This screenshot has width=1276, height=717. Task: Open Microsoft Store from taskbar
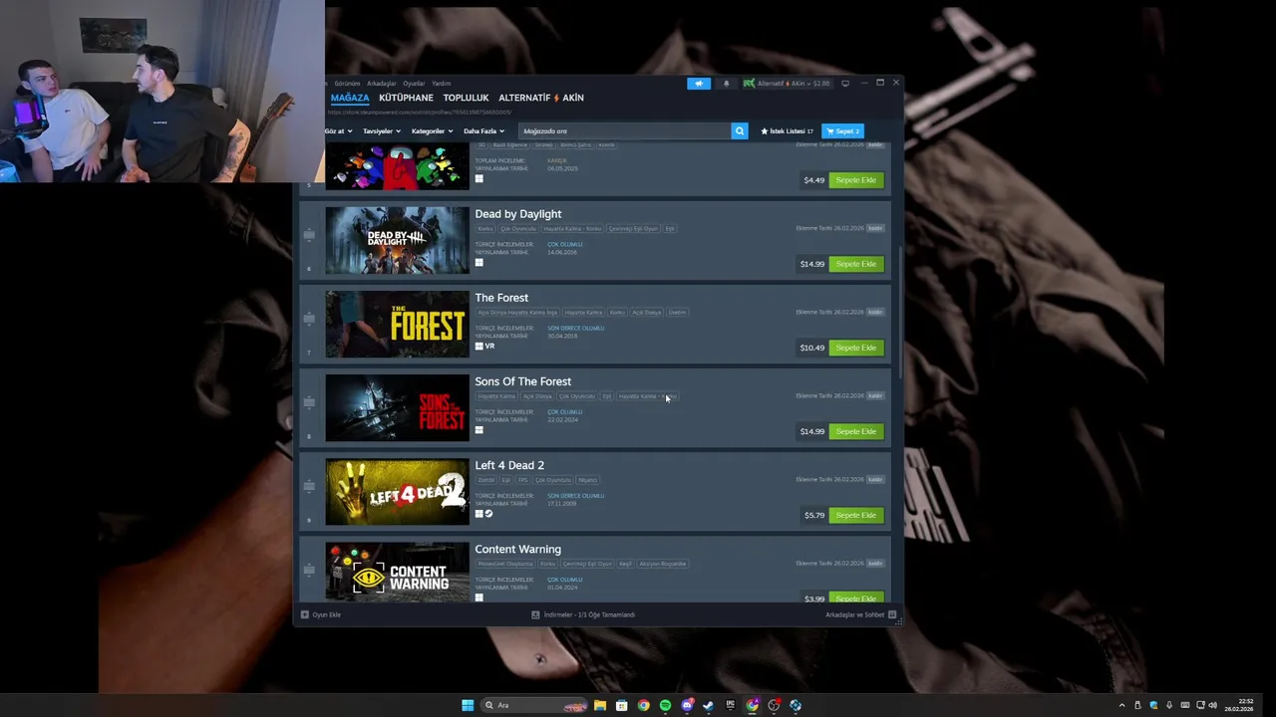point(621,705)
